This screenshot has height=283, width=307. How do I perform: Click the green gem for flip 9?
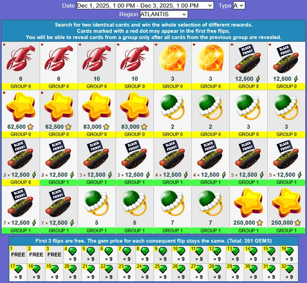[x=163, y=251]
